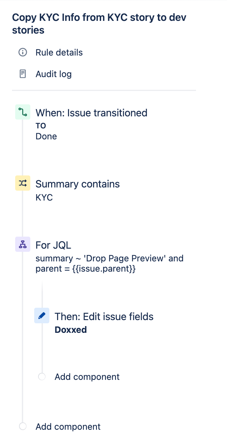Click the outermost Add component link
The width and height of the screenshot is (227, 440).
(68, 427)
